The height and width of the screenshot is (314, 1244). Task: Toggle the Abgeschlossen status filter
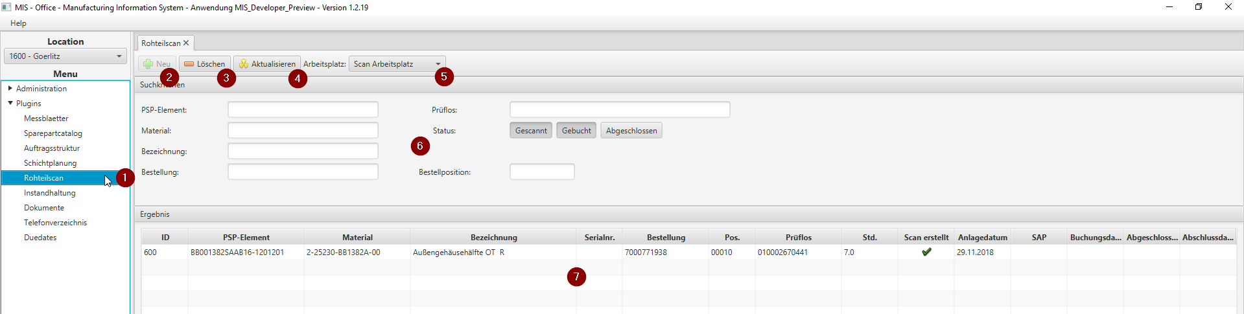(x=631, y=131)
